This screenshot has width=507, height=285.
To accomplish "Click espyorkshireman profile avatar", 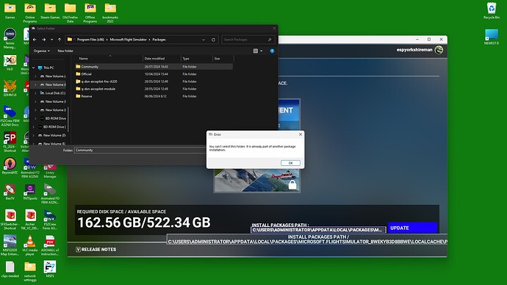I will click(x=439, y=50).
